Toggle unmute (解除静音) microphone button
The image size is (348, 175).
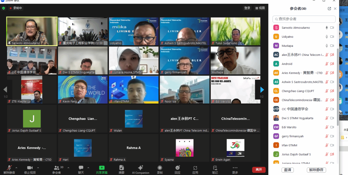tap(9, 168)
